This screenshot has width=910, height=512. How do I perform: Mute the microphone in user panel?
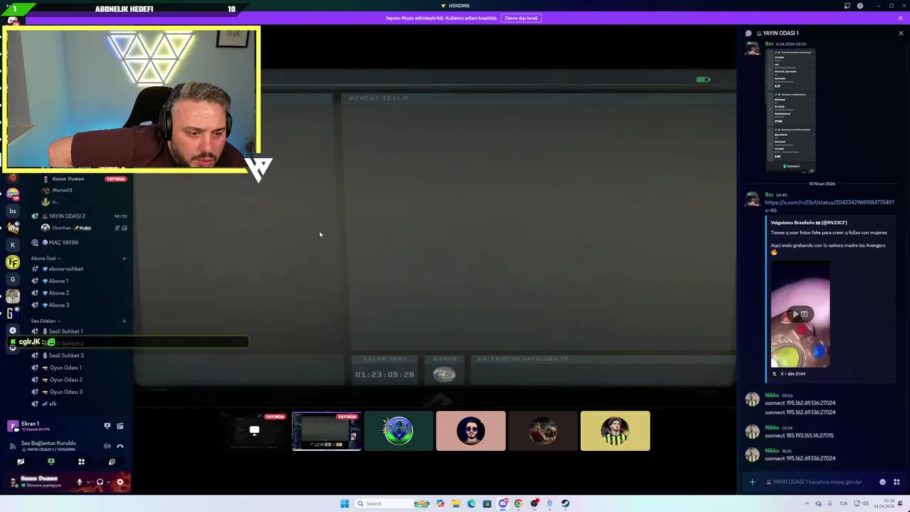pos(80,482)
